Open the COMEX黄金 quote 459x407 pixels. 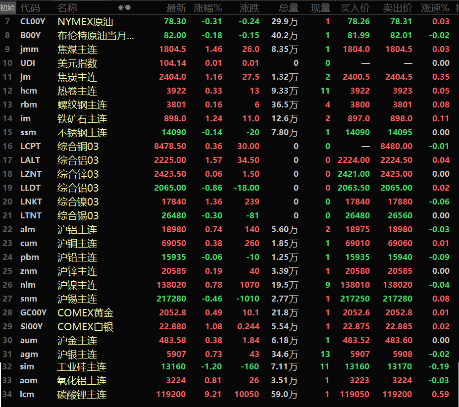[85, 313]
